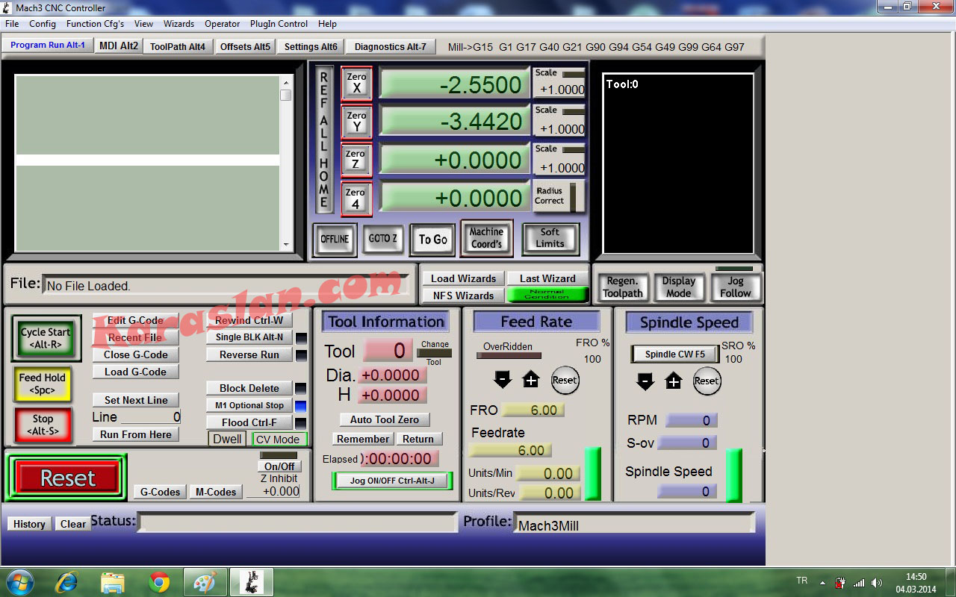Decrease feed rate override with minus arrow
The height and width of the screenshot is (597, 956).
[x=503, y=381]
